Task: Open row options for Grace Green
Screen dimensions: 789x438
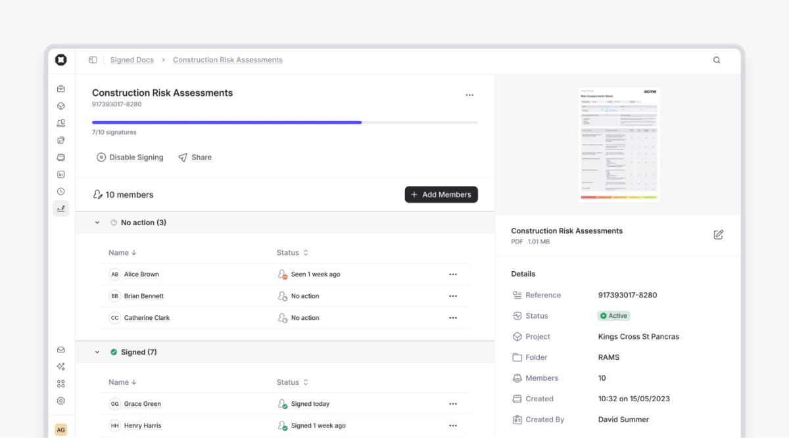Action: (453, 404)
